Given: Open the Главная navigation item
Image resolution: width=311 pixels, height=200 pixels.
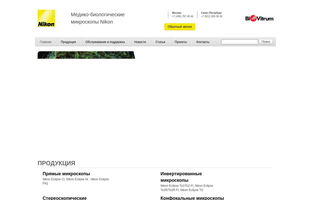Looking at the screenshot, I should coord(45,42).
